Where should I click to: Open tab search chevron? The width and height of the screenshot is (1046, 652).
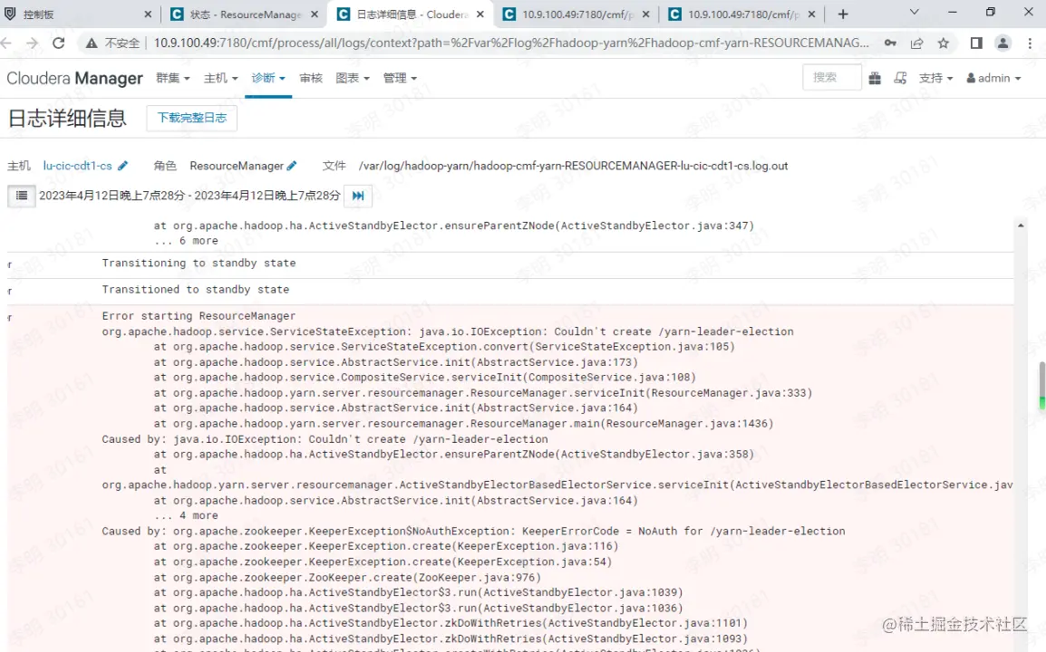coord(915,12)
